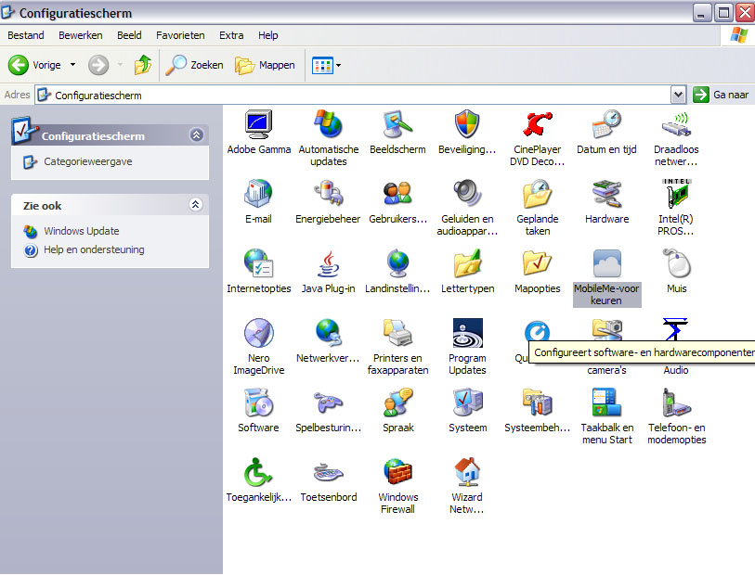755x575 pixels.
Task: Open the Favorieten menu
Action: 180,35
